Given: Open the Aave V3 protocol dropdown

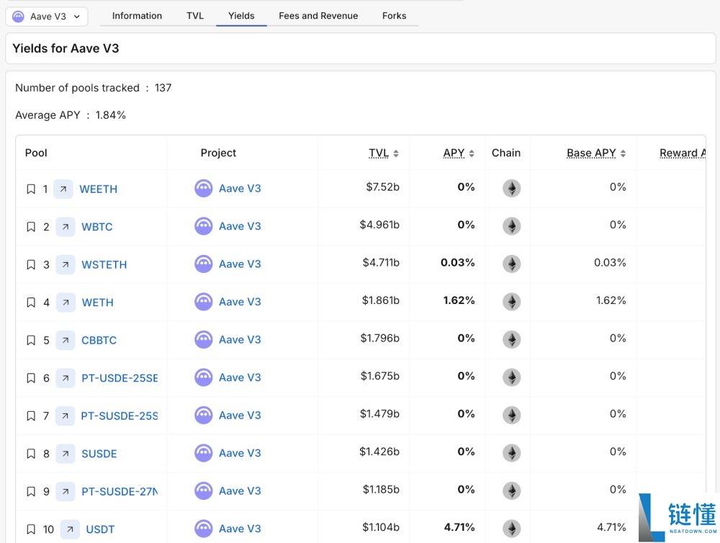Looking at the screenshot, I should coord(47,17).
